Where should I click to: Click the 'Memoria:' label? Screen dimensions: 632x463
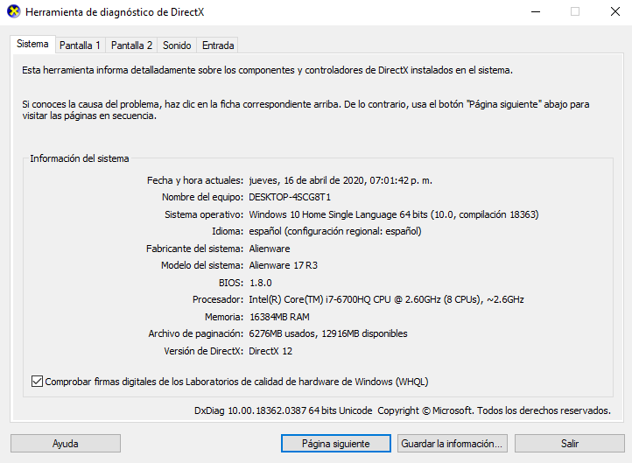pos(224,317)
